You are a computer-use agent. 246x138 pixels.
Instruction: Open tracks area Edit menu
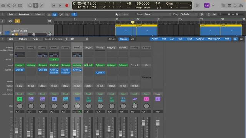coord(12,15)
